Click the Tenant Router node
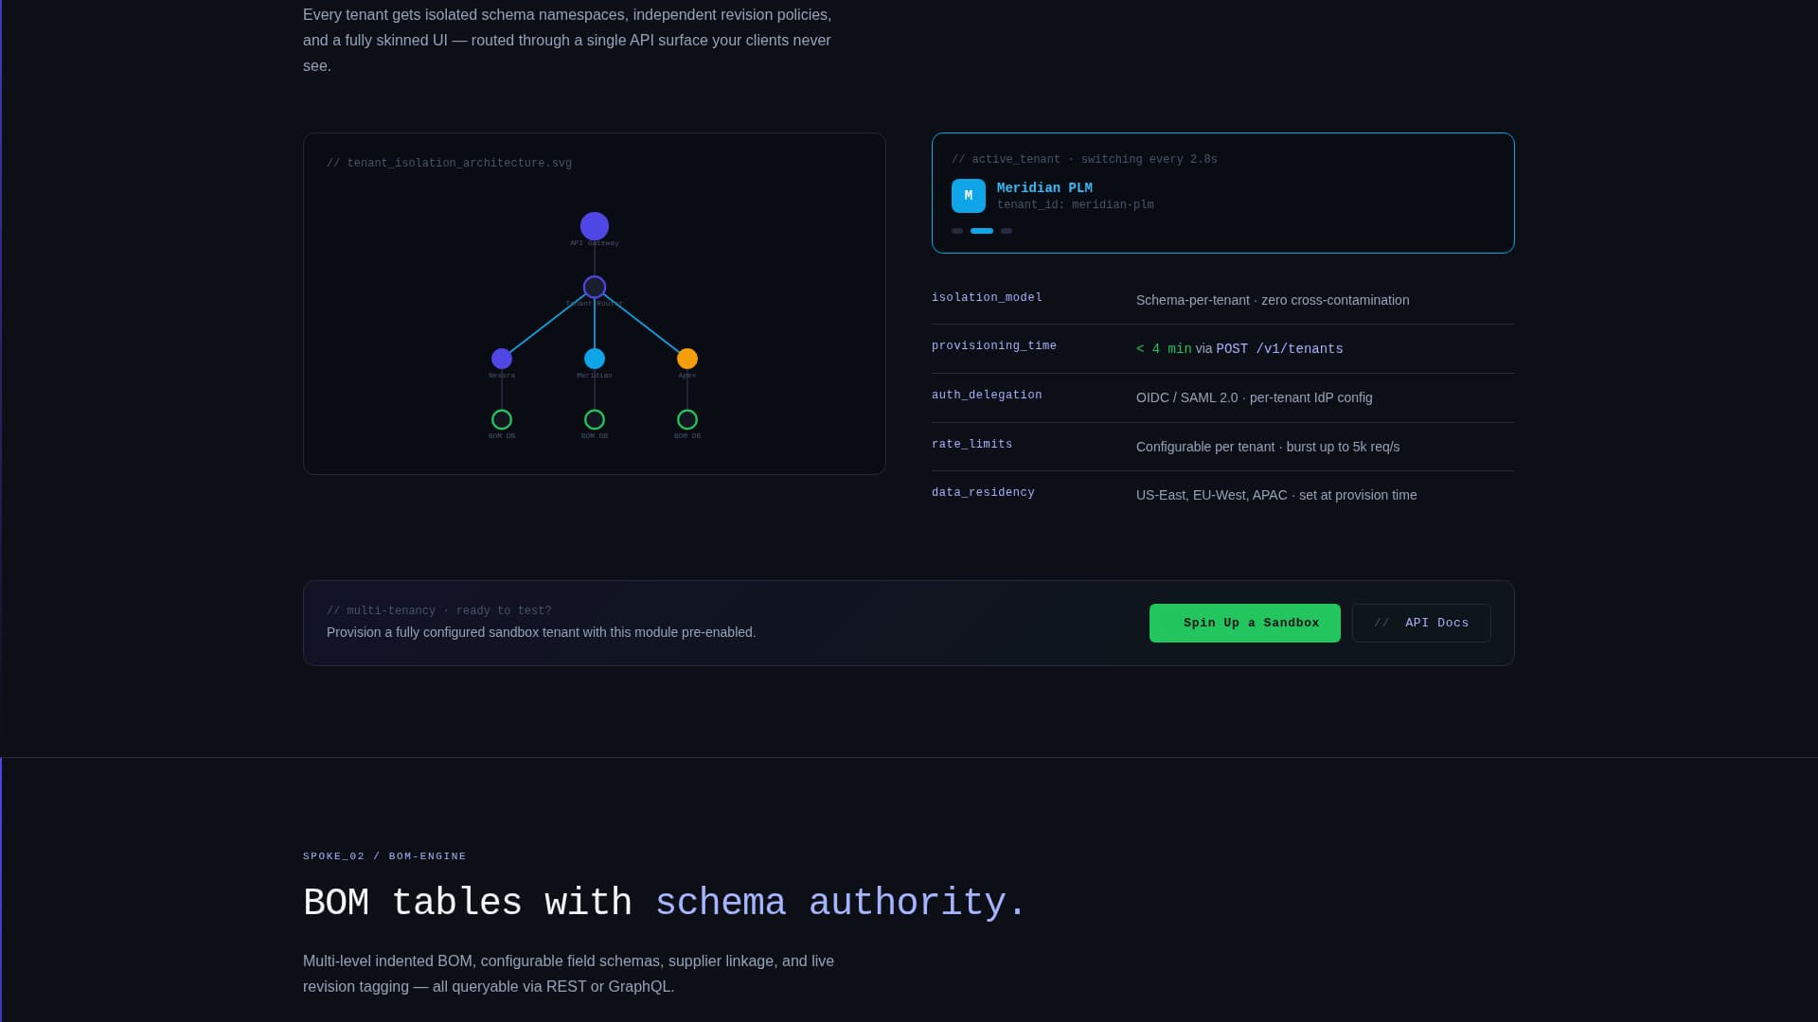The width and height of the screenshot is (1818, 1022). pos(595,287)
